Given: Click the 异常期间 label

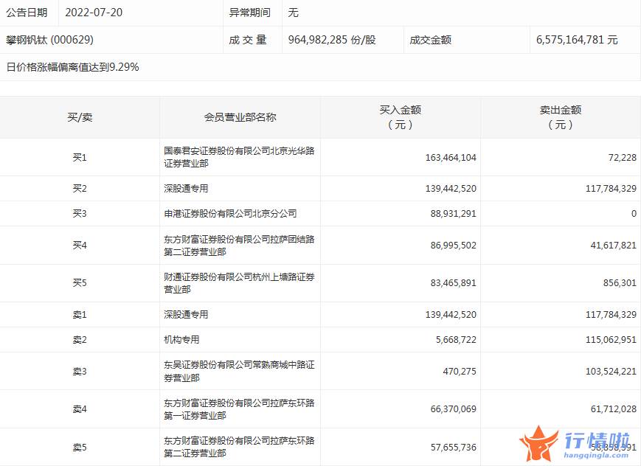Looking at the screenshot, I should (x=250, y=13).
